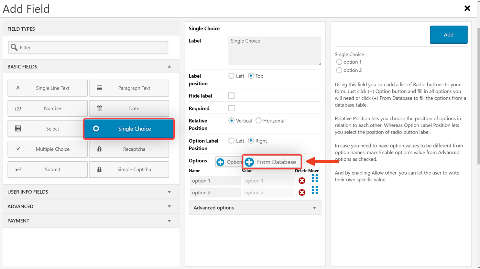Click the Add button

point(449,35)
